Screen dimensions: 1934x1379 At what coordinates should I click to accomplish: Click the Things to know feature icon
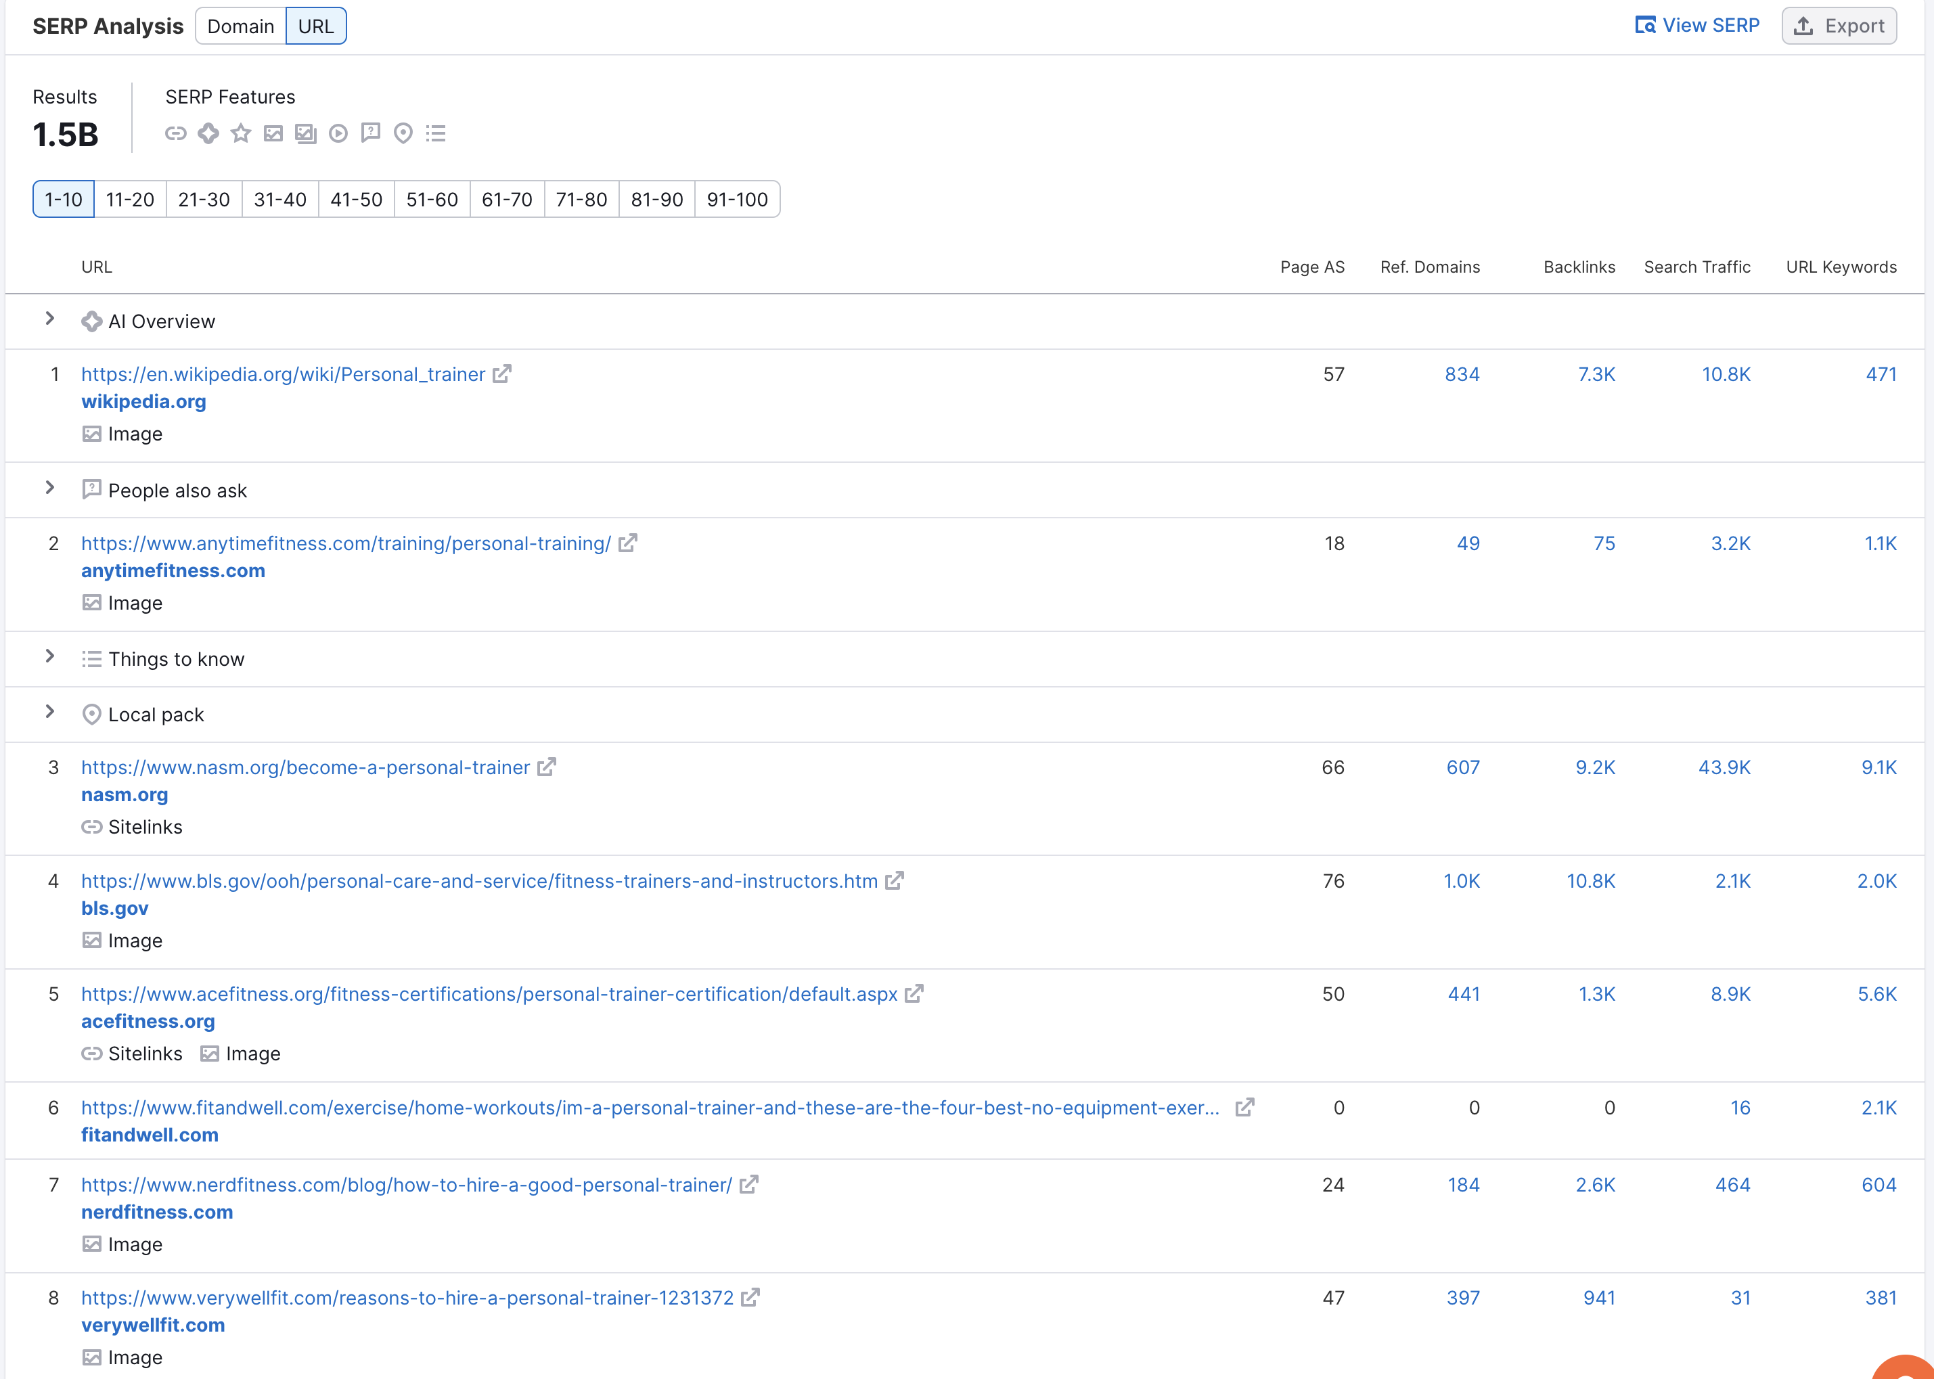pos(436,133)
